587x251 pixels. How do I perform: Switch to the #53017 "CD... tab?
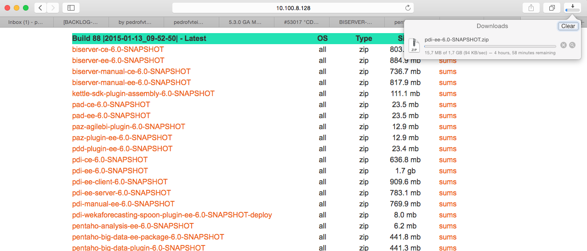click(301, 22)
